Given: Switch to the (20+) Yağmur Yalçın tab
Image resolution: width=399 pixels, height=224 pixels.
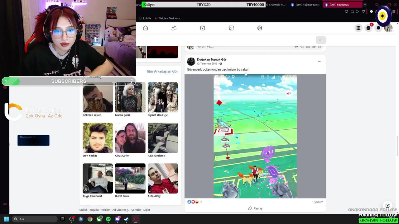Looking at the screenshot, I should tap(305, 5).
